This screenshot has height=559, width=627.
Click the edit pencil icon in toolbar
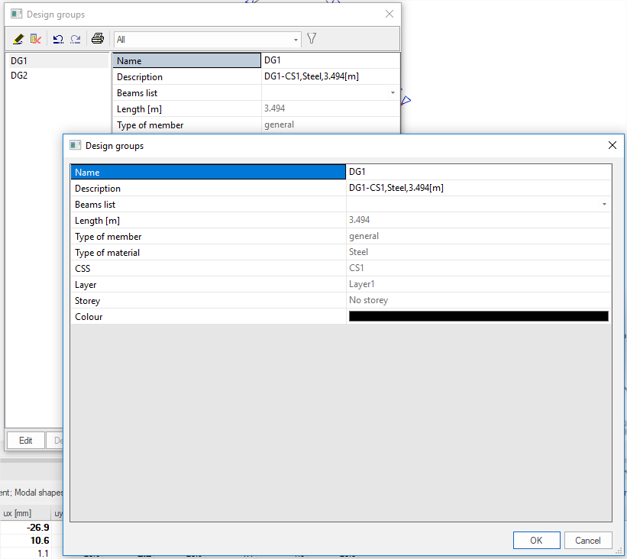[x=18, y=39]
